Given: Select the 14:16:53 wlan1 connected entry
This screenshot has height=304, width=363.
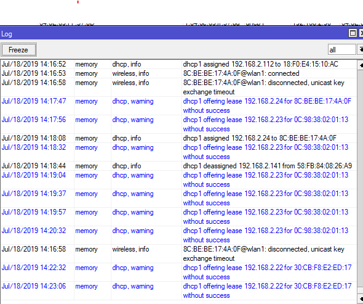Looking at the screenshot, I should (x=178, y=73).
